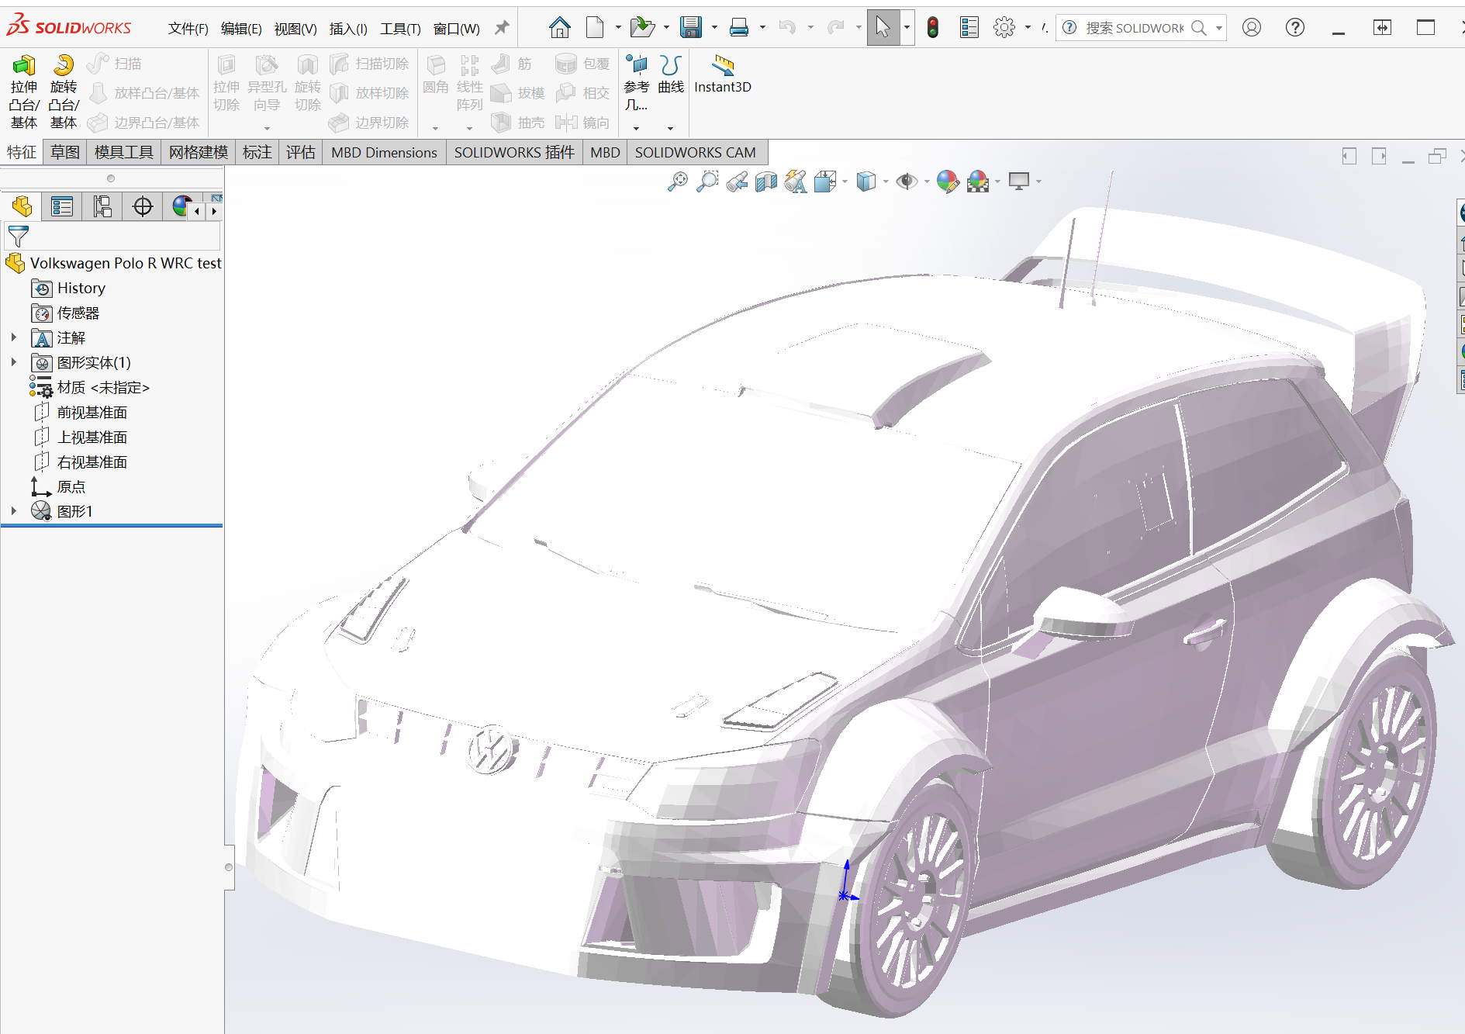Pin the menu bar with pushpin icon
This screenshot has width=1465, height=1034.
[502, 28]
